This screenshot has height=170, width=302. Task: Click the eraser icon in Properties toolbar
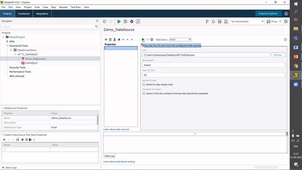click(119, 40)
